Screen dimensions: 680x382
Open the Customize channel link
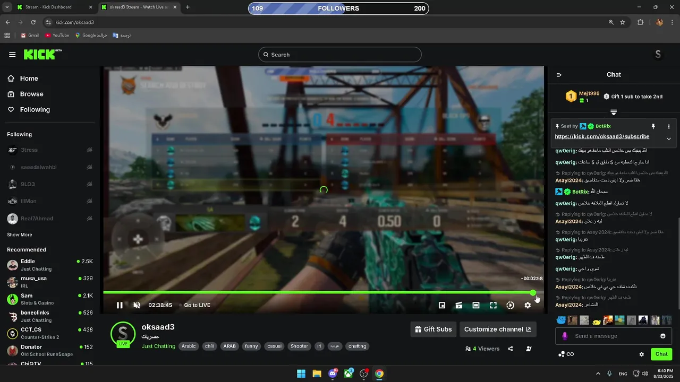[x=498, y=329]
